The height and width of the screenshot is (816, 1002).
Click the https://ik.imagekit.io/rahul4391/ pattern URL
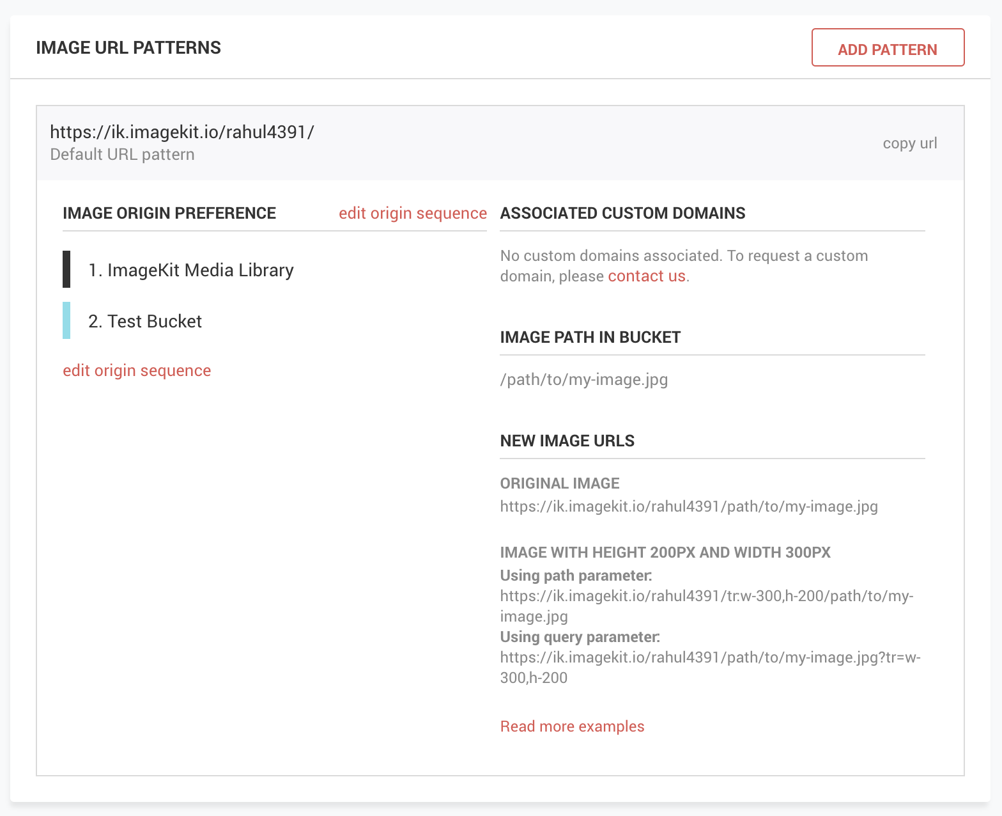click(x=182, y=132)
